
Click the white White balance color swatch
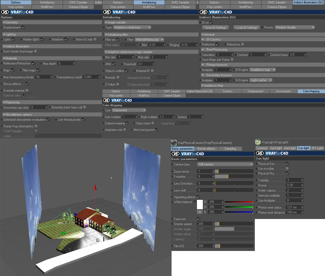[200, 204]
